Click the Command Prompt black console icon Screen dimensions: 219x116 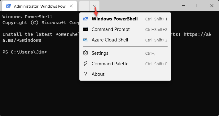pos(85,29)
